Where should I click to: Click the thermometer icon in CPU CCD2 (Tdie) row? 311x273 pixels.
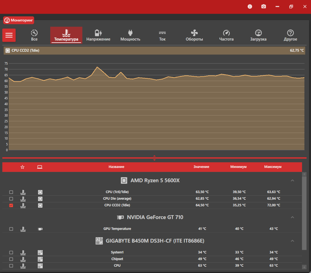pyautogui.click(x=23, y=205)
